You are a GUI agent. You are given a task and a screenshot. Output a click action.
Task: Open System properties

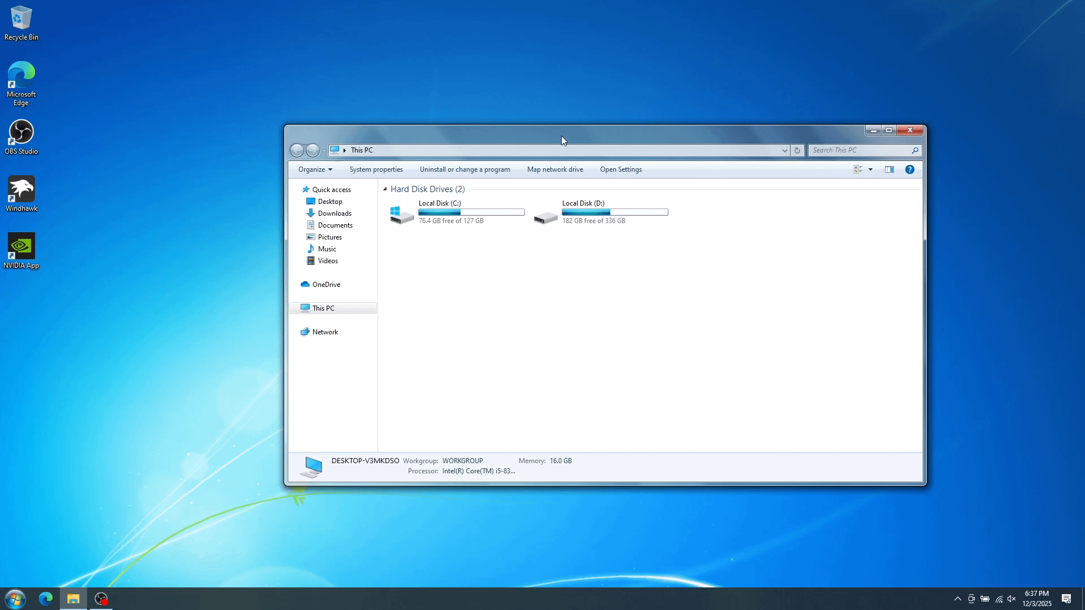click(x=376, y=169)
